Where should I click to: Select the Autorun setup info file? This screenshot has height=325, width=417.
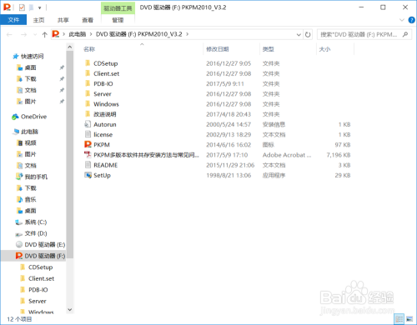105,124
